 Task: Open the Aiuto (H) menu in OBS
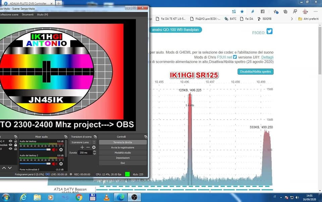pyautogui.click(x=43, y=14)
